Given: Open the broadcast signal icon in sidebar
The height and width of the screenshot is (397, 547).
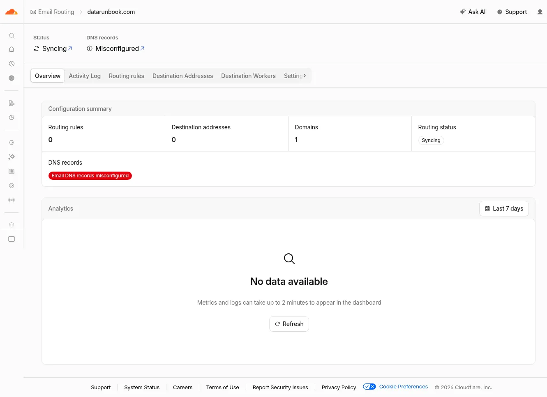Looking at the screenshot, I should [12, 200].
